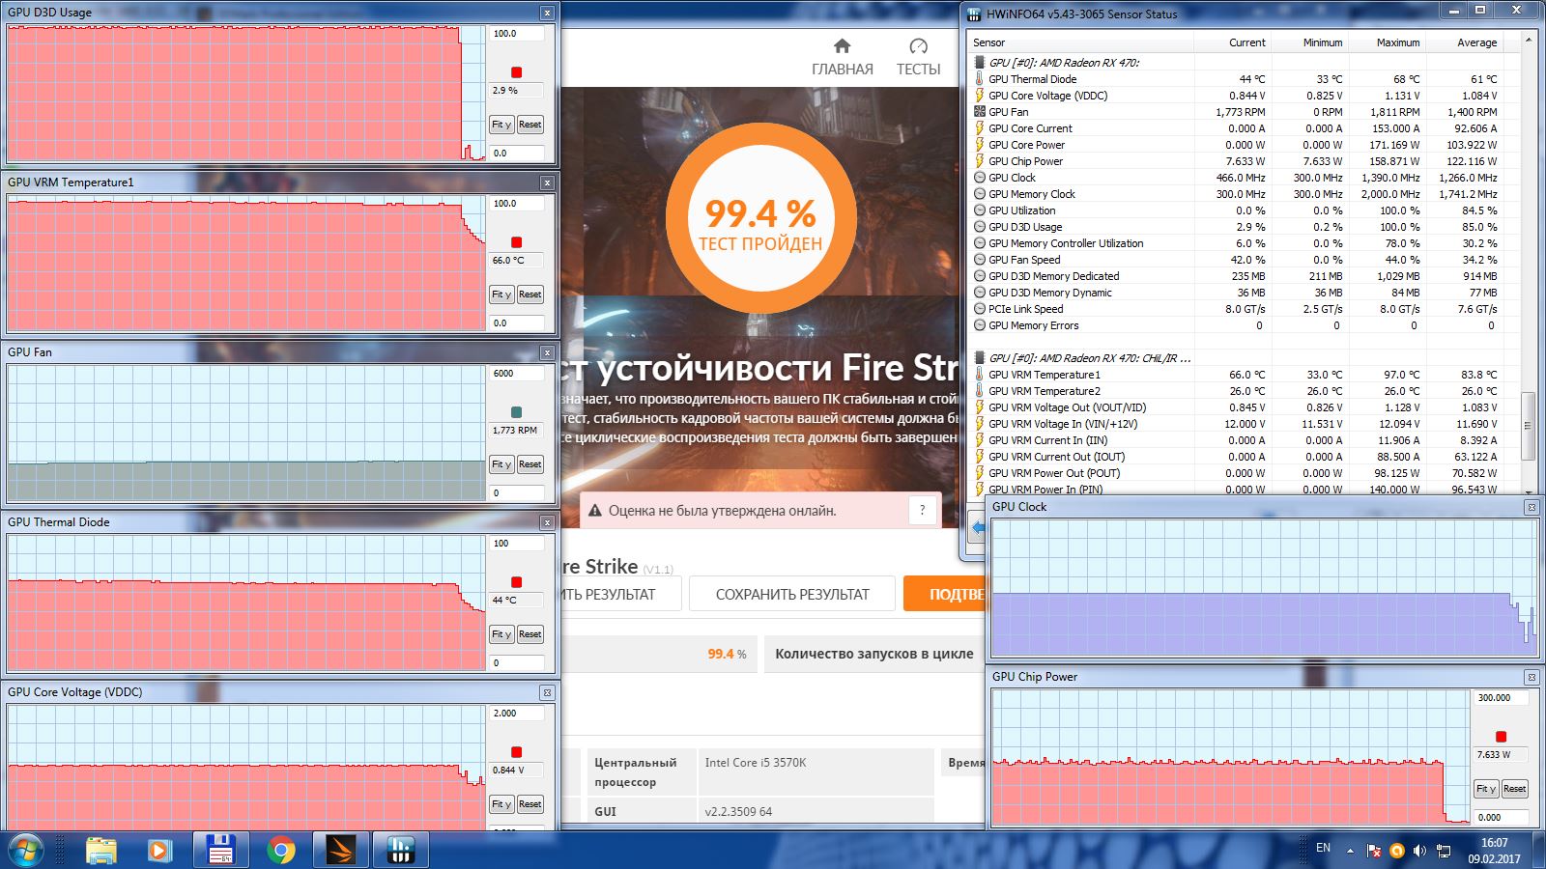The height and width of the screenshot is (869, 1546).
Task: Click the icon beside GPU Utilization row
Action: (979, 210)
